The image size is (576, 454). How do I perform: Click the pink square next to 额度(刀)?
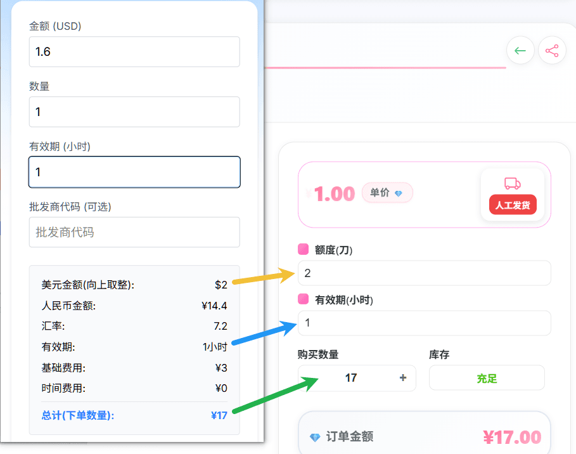pos(304,250)
